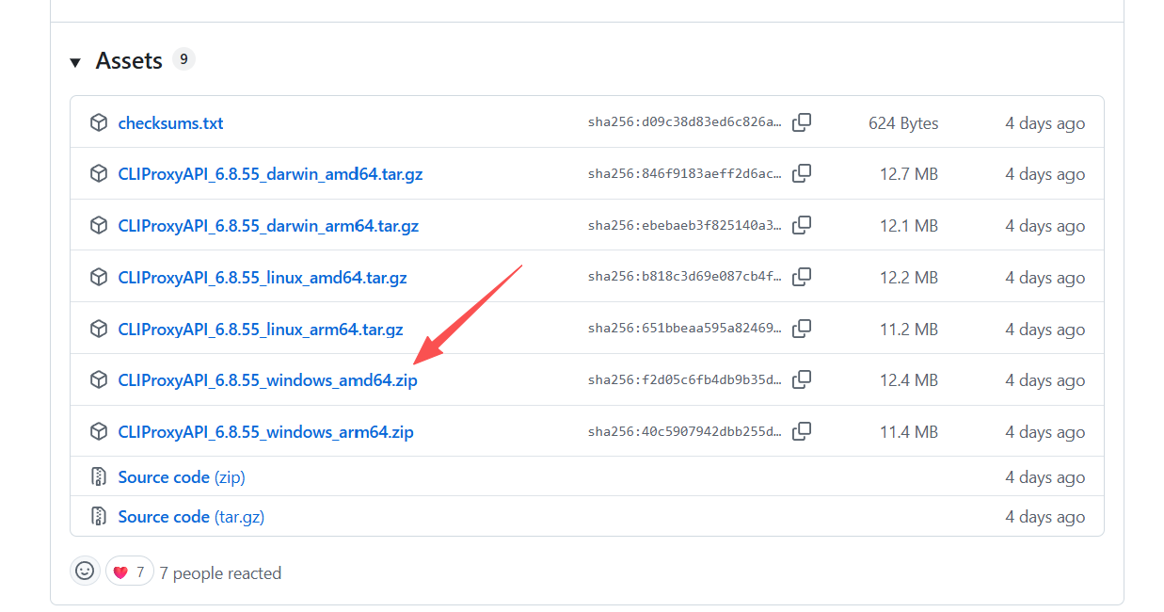
Task: Click the Assets count badge 9
Action: pyautogui.click(x=183, y=59)
